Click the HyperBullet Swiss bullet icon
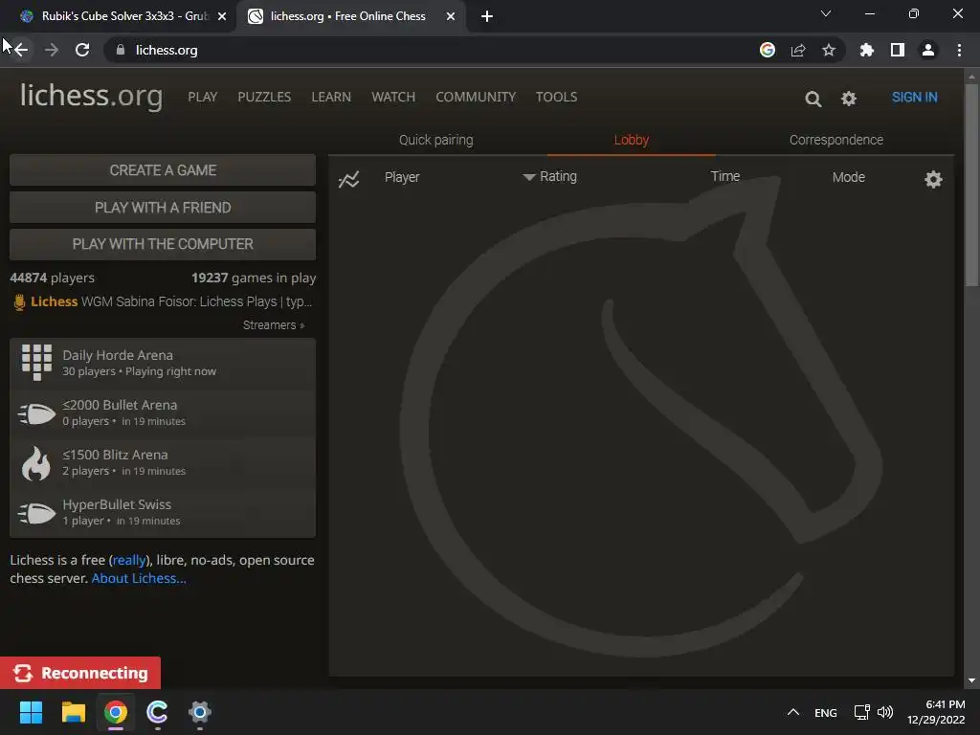The height and width of the screenshot is (735, 980). (x=37, y=513)
